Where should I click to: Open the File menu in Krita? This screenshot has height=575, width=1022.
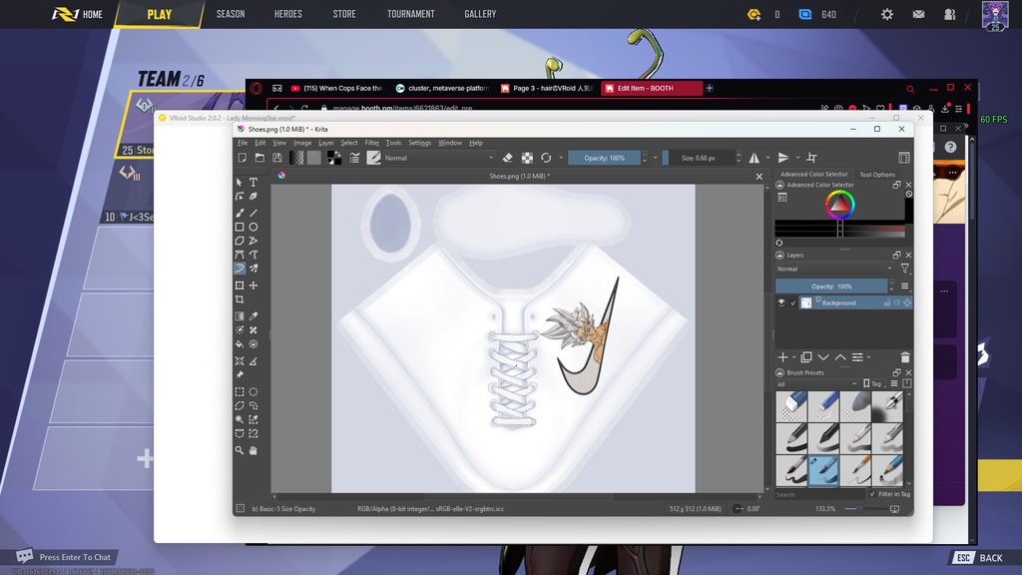(243, 143)
